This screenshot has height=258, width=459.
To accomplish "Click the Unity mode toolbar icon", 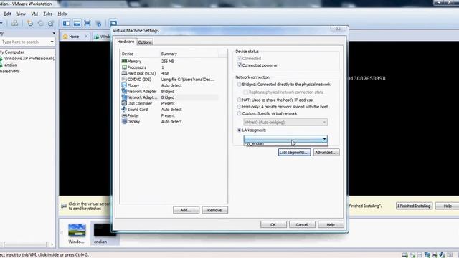I will tap(98, 24).
